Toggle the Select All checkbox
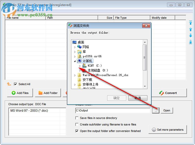The height and width of the screenshot is (145, 195). pyautogui.click(x=15, y=84)
